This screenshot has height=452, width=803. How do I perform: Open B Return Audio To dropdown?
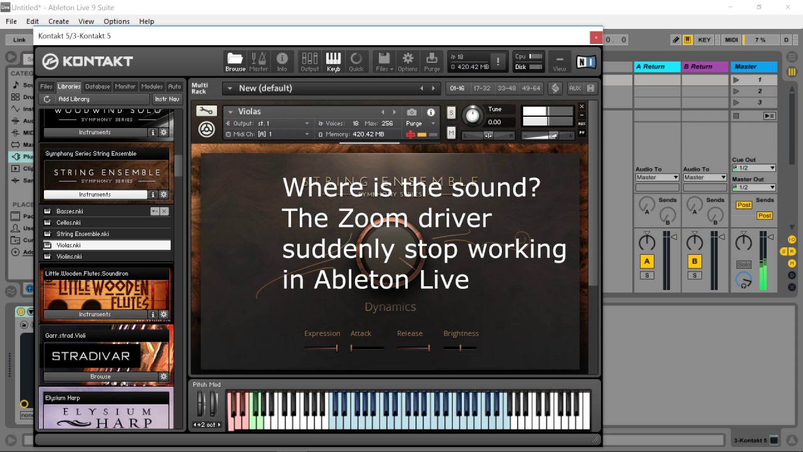pos(705,178)
